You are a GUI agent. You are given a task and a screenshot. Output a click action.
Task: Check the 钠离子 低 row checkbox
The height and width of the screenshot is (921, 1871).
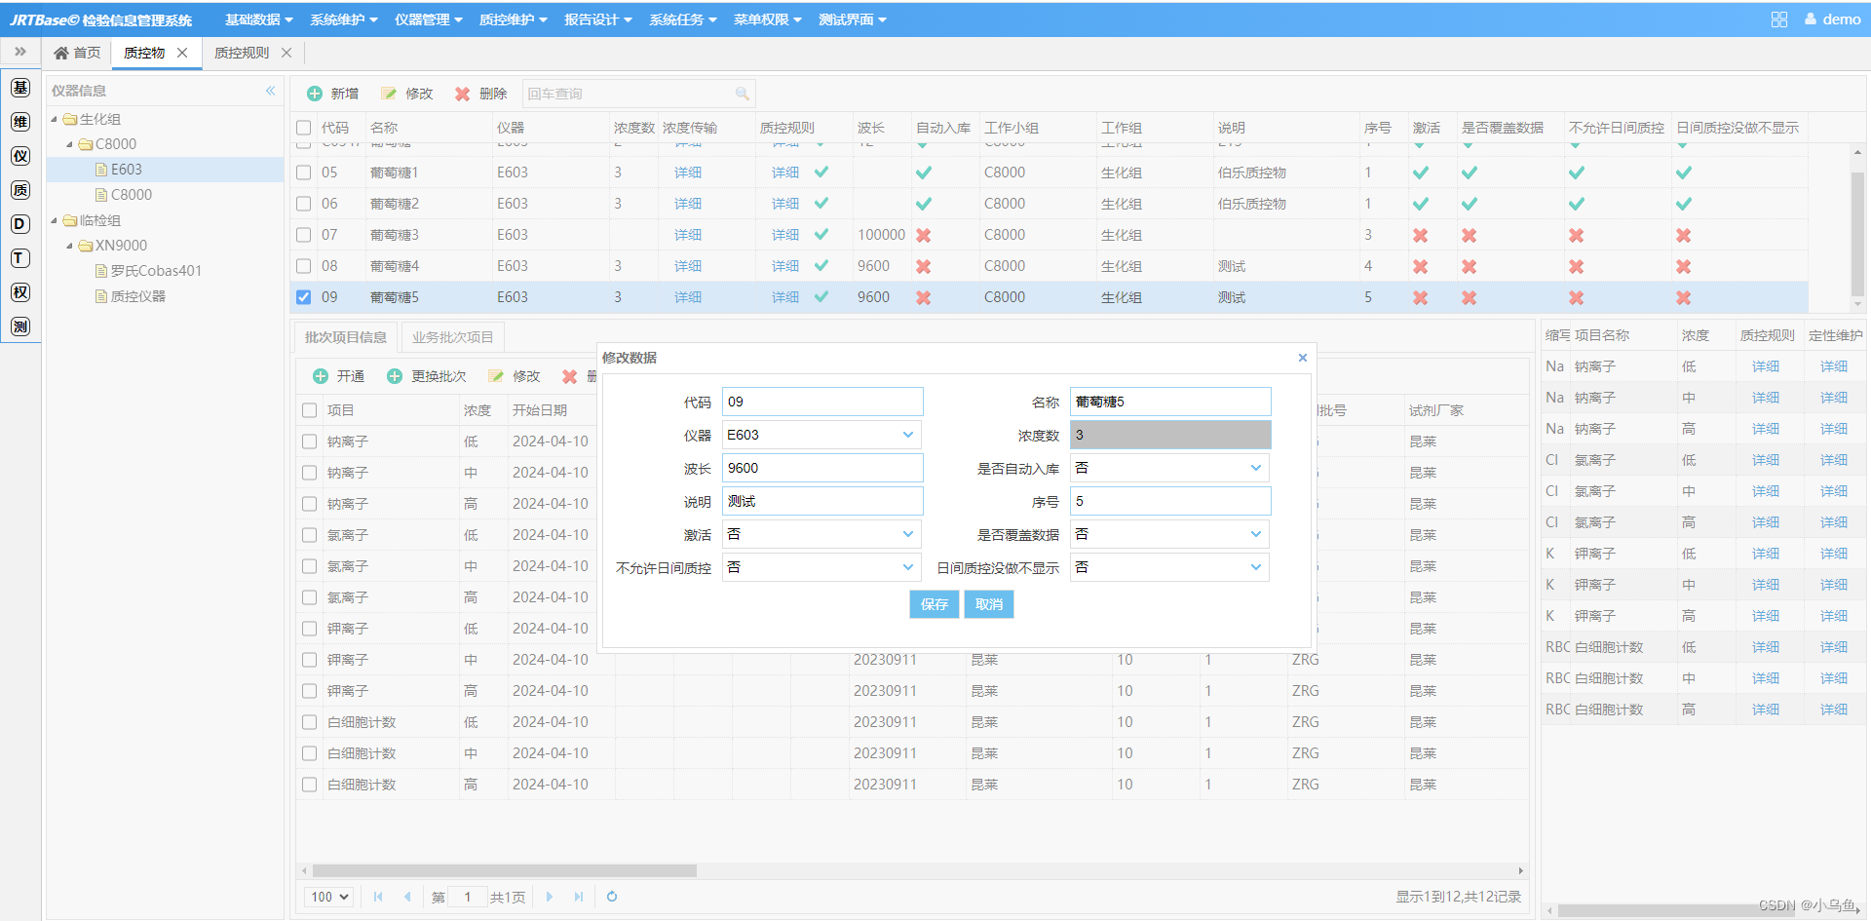(310, 441)
